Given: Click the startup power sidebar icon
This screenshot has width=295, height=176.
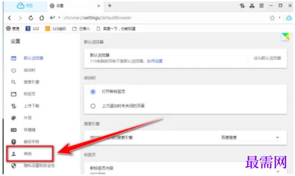Looking at the screenshot, I should [x=14, y=70].
